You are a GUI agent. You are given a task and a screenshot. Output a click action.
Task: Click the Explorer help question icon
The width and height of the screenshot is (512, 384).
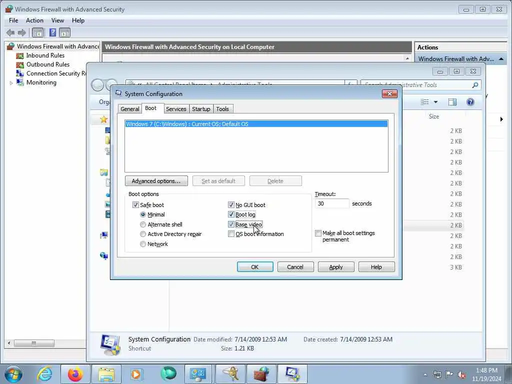coord(470,102)
